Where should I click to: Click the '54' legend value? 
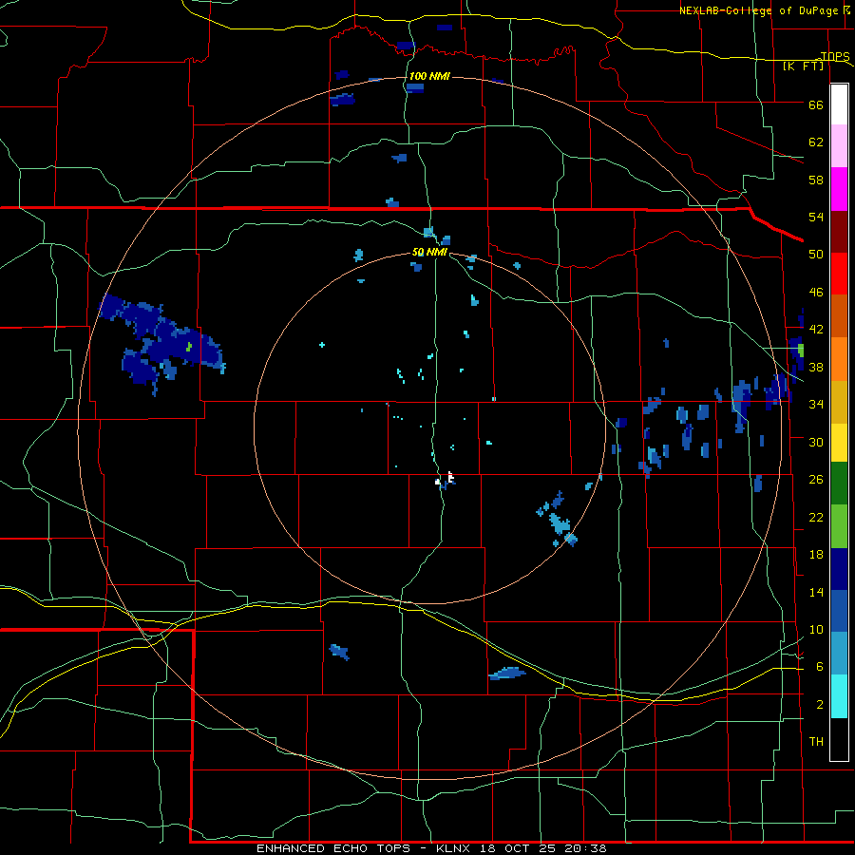pos(816,217)
